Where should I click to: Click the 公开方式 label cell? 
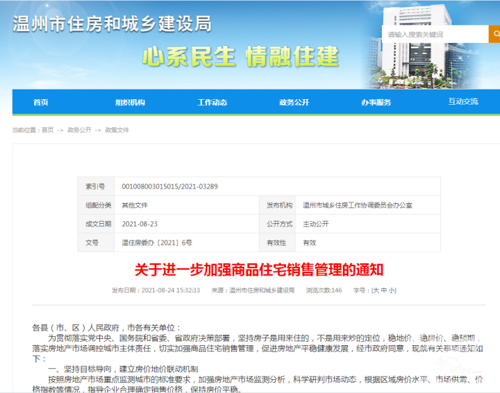click(277, 224)
